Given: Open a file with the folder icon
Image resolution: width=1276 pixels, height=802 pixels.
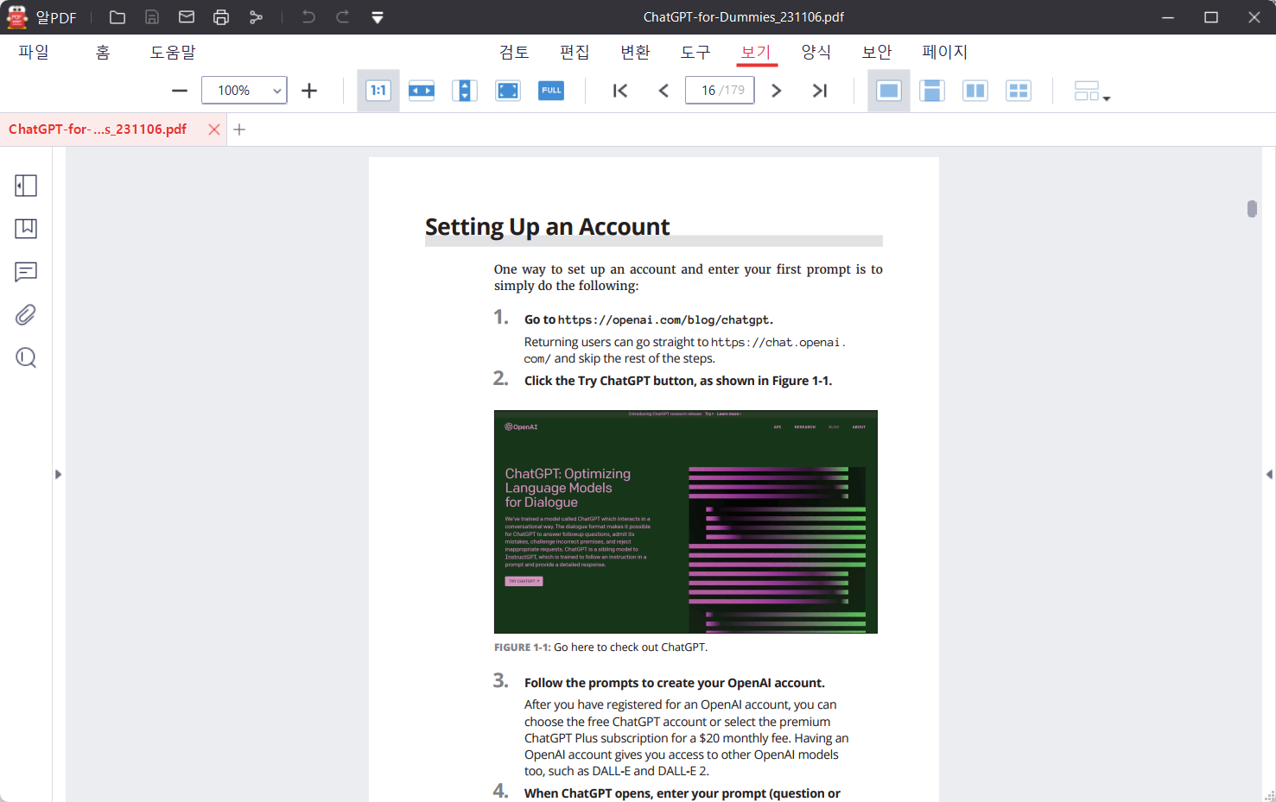Looking at the screenshot, I should (117, 17).
